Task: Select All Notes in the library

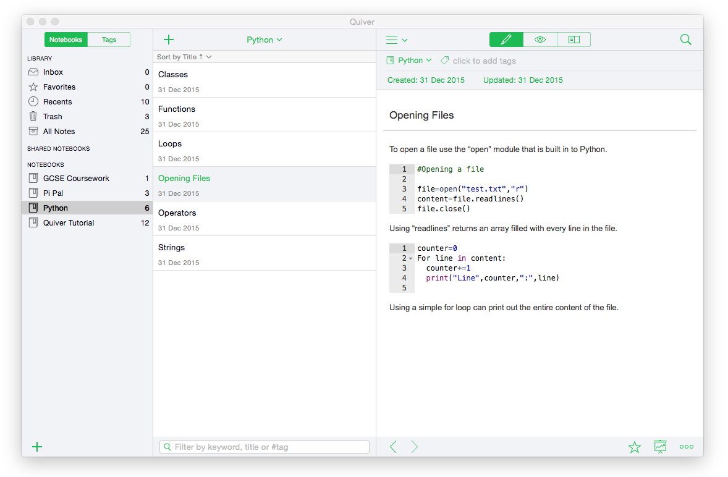Action: (87, 132)
